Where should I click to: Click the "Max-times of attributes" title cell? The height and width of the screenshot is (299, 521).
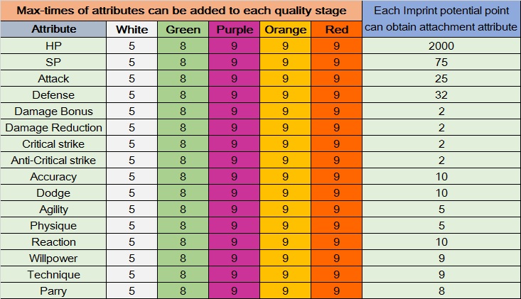(x=181, y=11)
